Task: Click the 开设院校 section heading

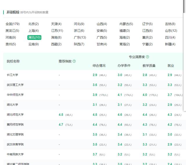Action: [13, 12]
